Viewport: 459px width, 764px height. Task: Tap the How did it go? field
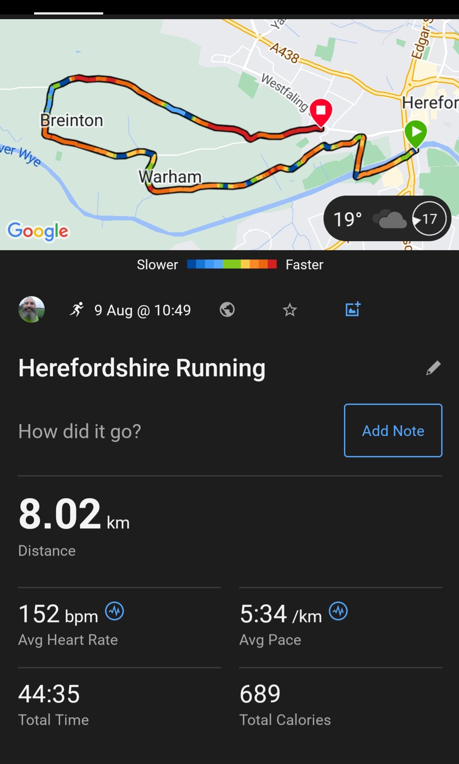[80, 431]
